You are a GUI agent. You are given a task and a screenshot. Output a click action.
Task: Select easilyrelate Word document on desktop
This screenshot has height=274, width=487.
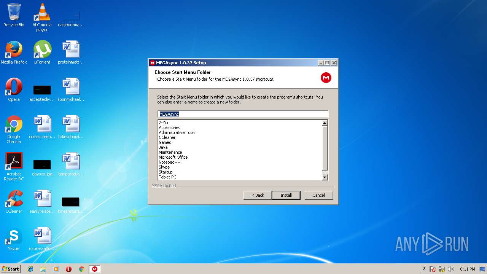[x=42, y=202]
